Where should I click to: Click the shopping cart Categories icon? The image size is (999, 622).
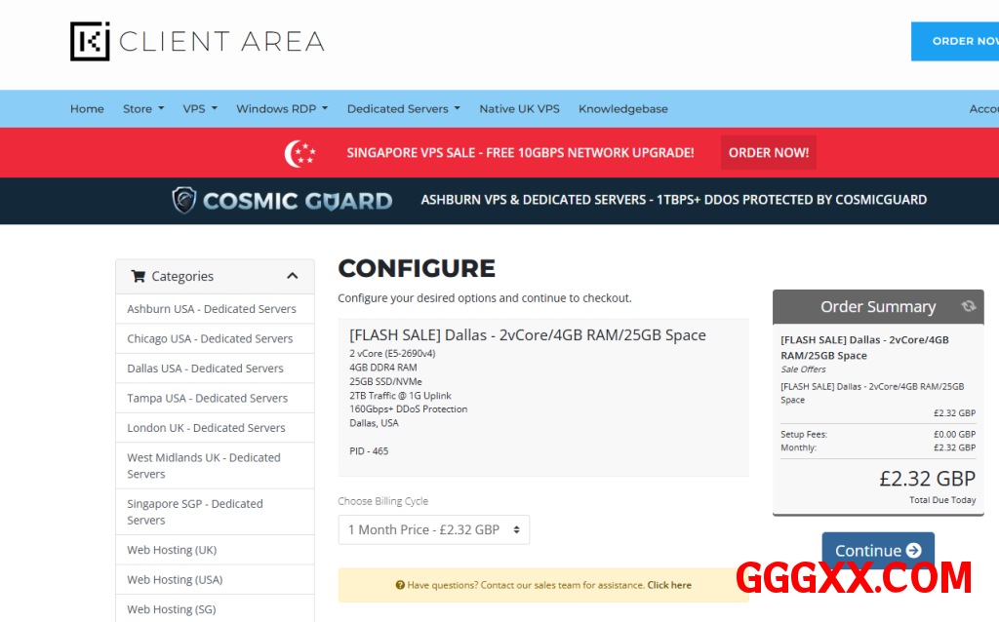point(138,276)
